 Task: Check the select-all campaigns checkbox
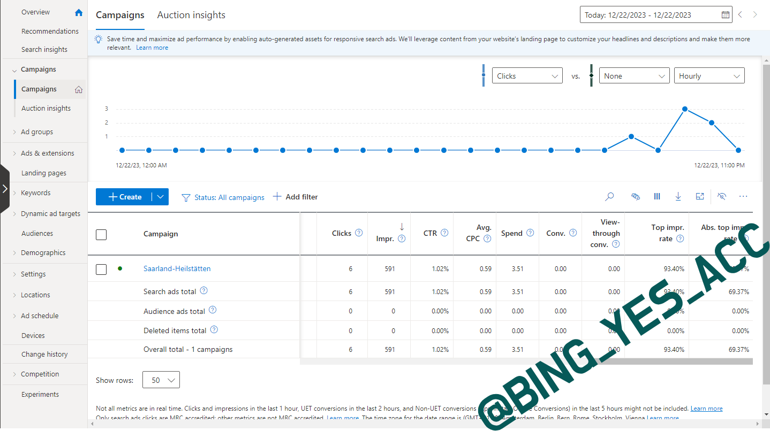click(x=101, y=234)
